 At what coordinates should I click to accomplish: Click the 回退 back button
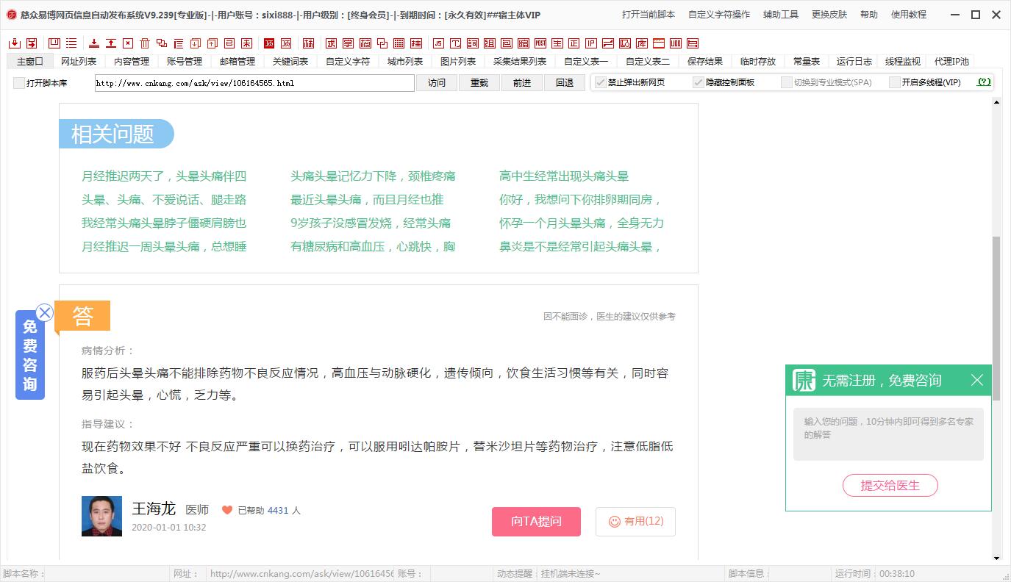[x=565, y=83]
